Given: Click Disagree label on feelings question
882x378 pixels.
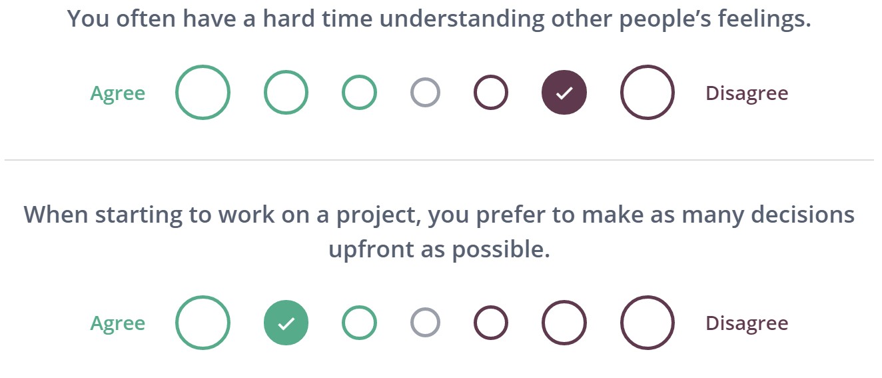Looking at the screenshot, I should point(746,93).
